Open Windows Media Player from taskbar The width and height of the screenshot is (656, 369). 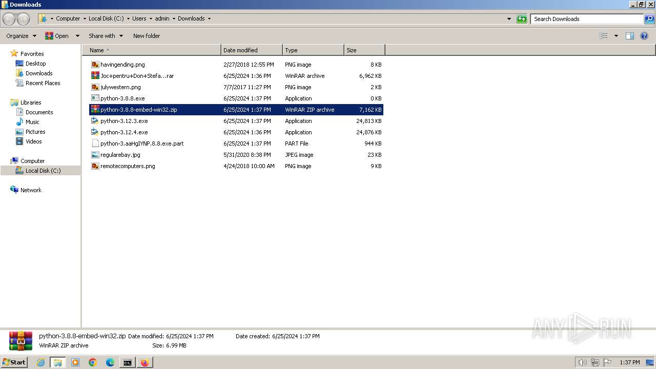[75, 362]
